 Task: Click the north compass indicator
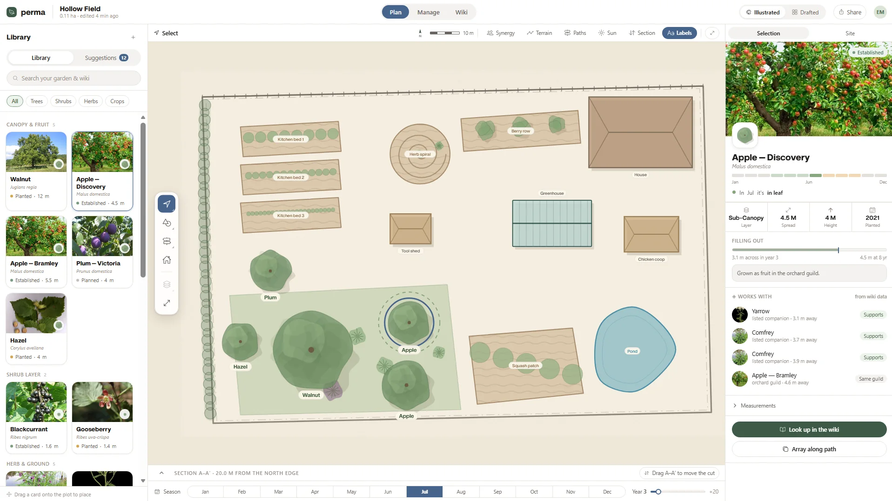(420, 33)
